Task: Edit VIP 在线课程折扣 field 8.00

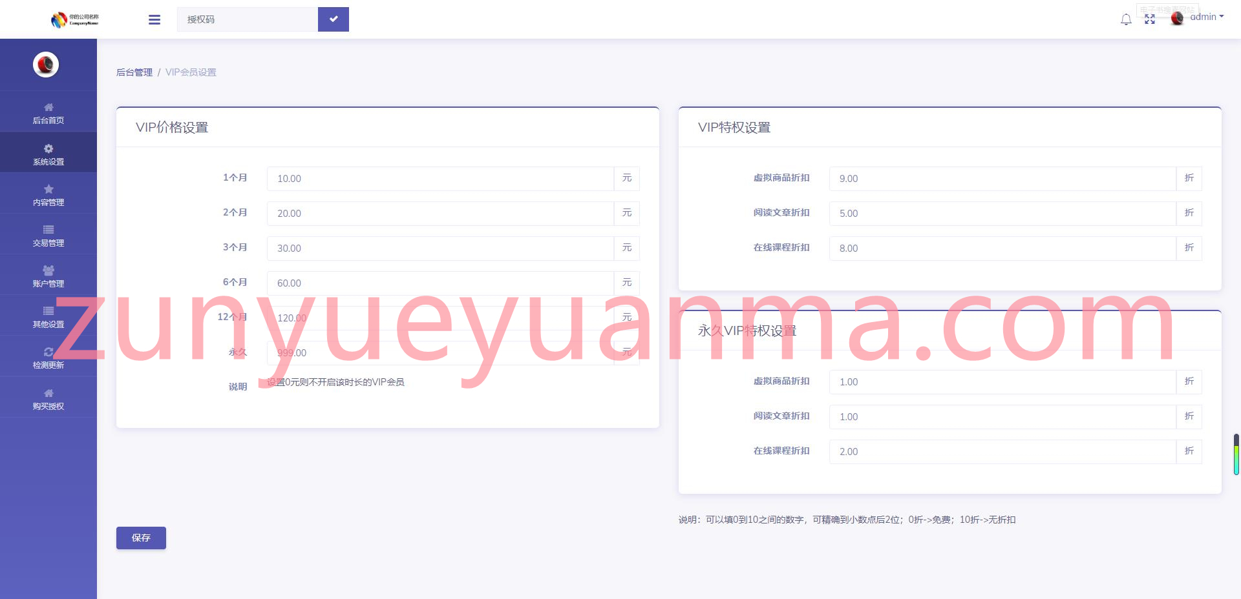Action: coord(1002,249)
